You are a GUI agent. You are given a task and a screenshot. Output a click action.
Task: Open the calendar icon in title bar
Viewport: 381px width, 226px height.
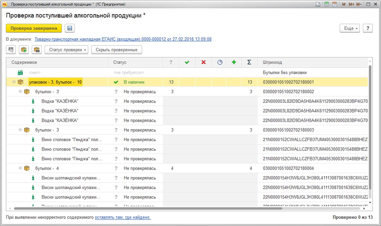[x=334, y=4]
